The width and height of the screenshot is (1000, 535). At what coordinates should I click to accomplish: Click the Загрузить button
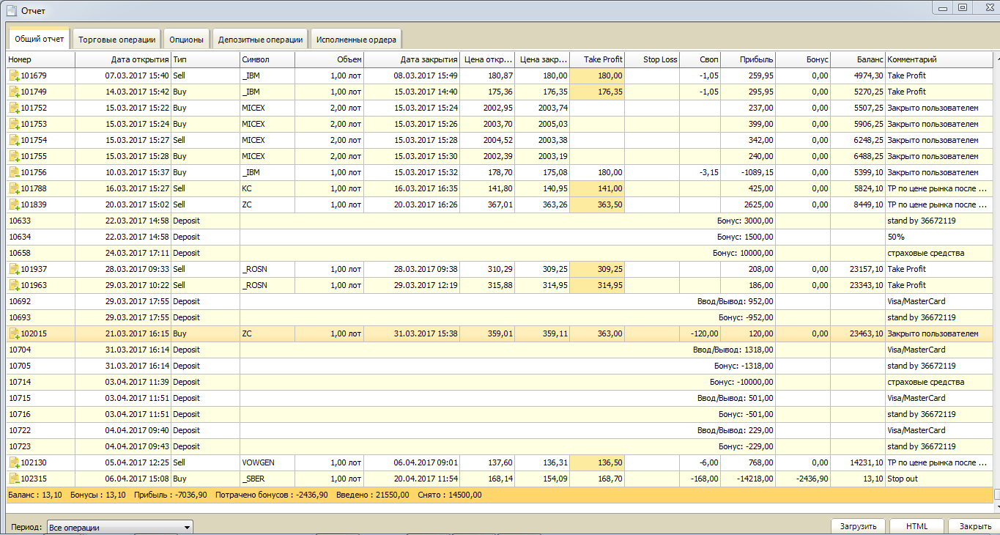859,526
